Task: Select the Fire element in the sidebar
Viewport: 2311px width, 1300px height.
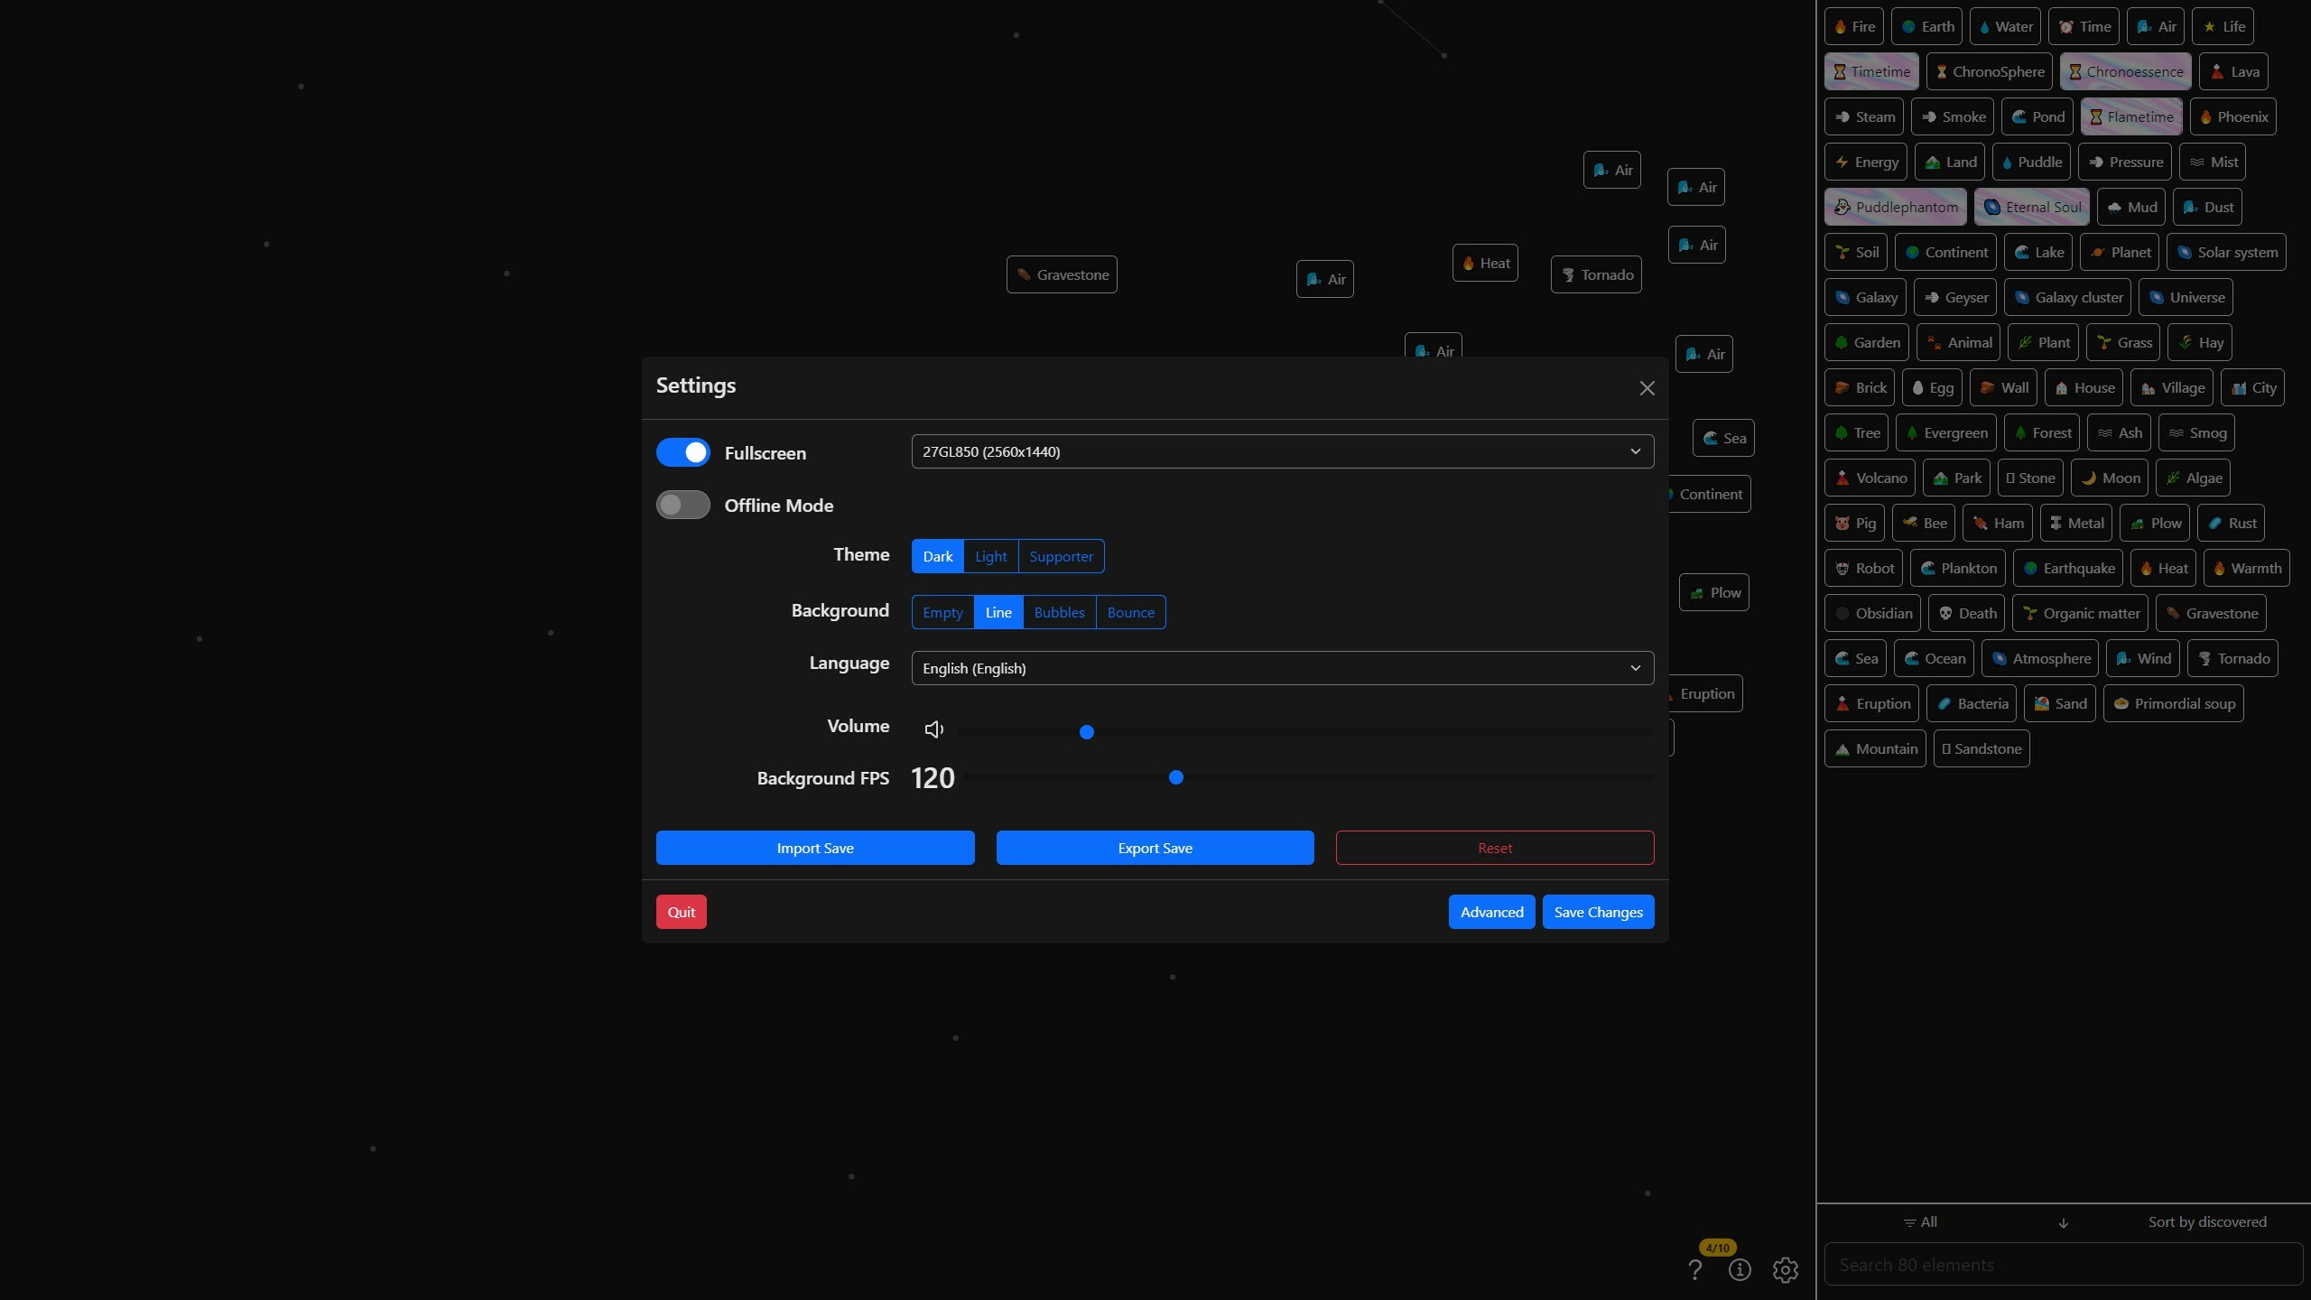Action: (x=1854, y=25)
